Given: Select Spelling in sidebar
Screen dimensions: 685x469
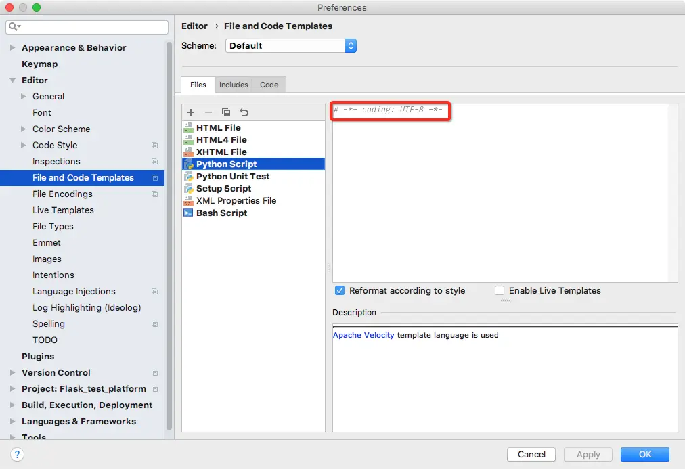Looking at the screenshot, I should coord(49,323).
